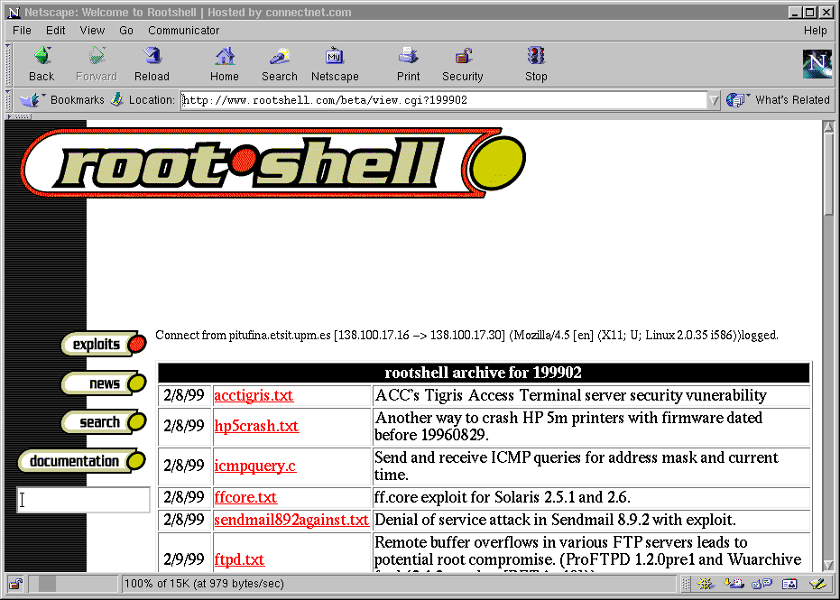Expand the location URL history dropdown arrow

714,100
